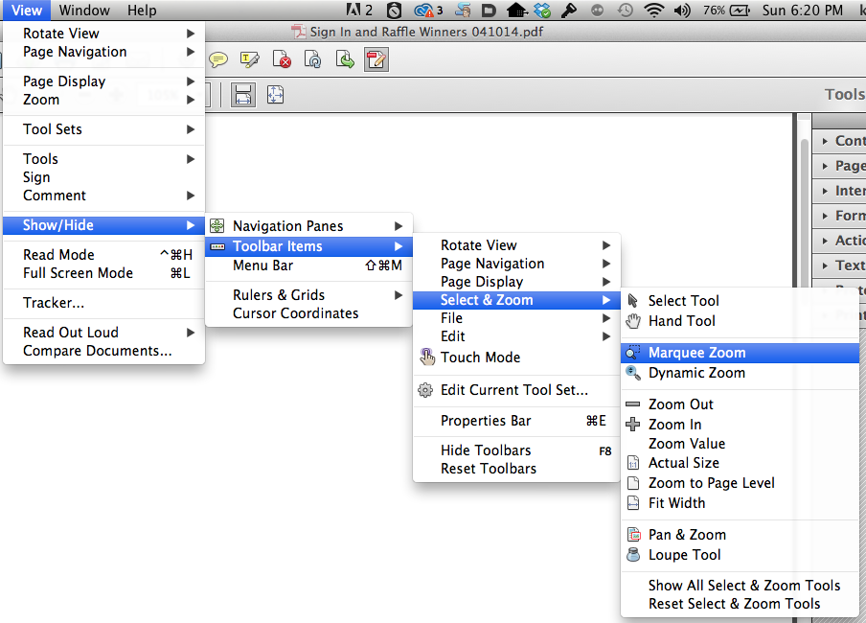Image resolution: width=866 pixels, height=623 pixels.
Task: Expand the Tool Sets submenu
Action: (103, 128)
